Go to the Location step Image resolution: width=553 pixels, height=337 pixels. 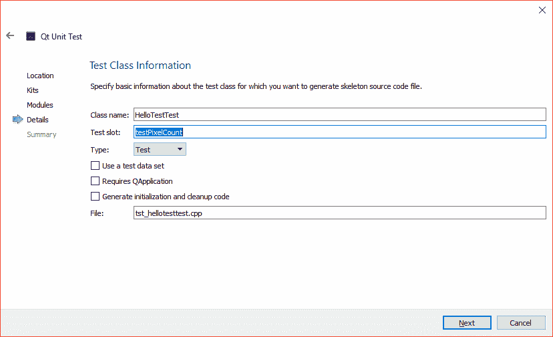pos(40,76)
